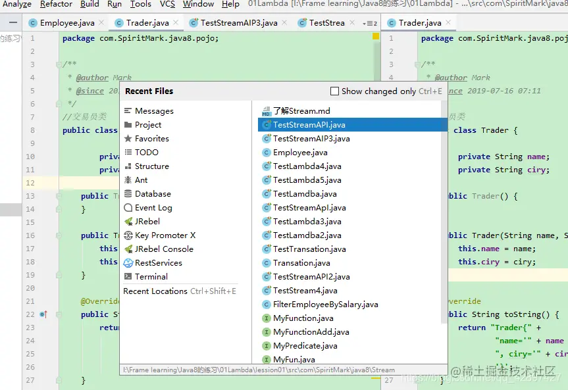This screenshot has height=390, width=568.
Task: Toggle Show changed only checkbox
Action: (335, 91)
